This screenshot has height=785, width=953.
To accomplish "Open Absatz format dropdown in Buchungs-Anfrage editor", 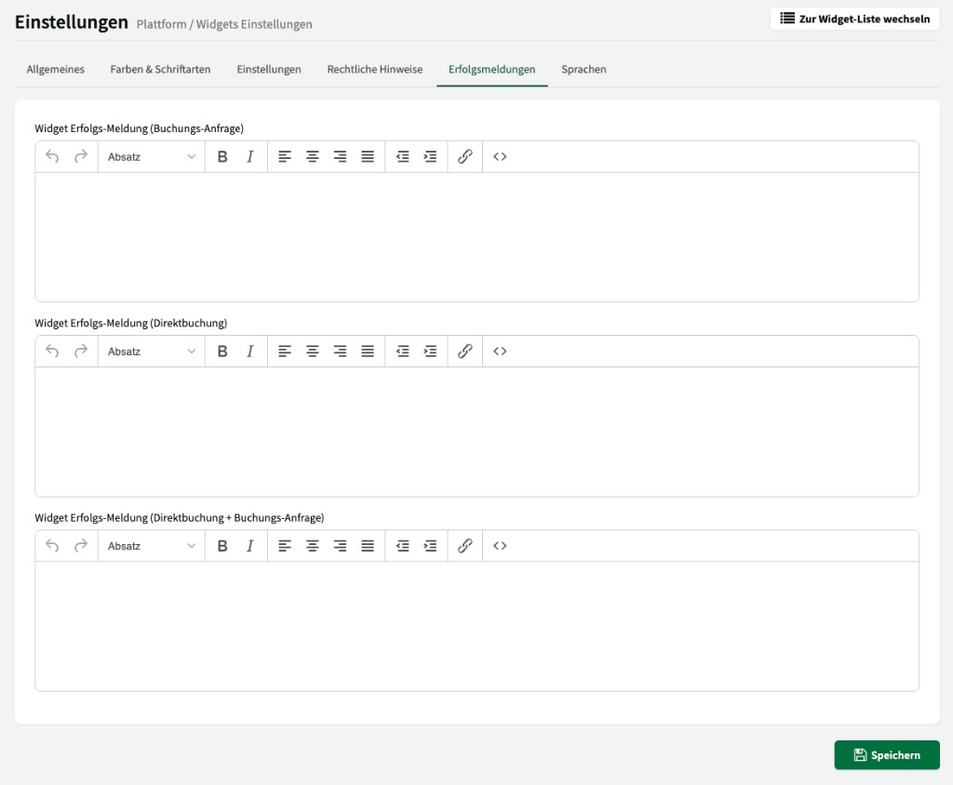I will tap(152, 157).
